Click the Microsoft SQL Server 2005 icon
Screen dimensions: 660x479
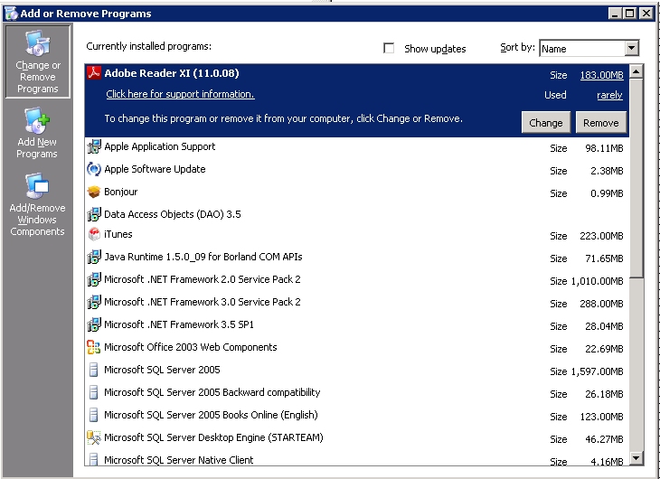(x=93, y=370)
